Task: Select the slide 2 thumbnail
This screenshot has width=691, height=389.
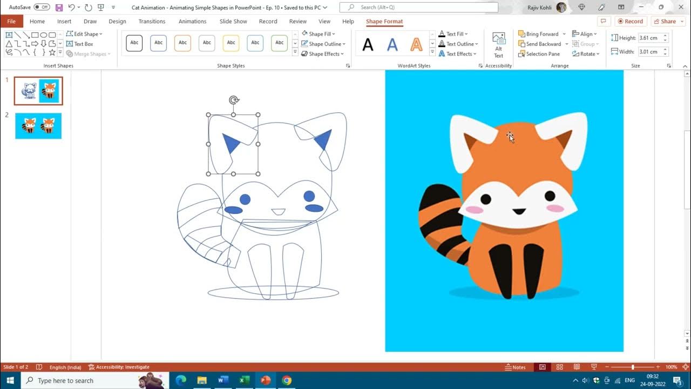Action: coord(38,126)
